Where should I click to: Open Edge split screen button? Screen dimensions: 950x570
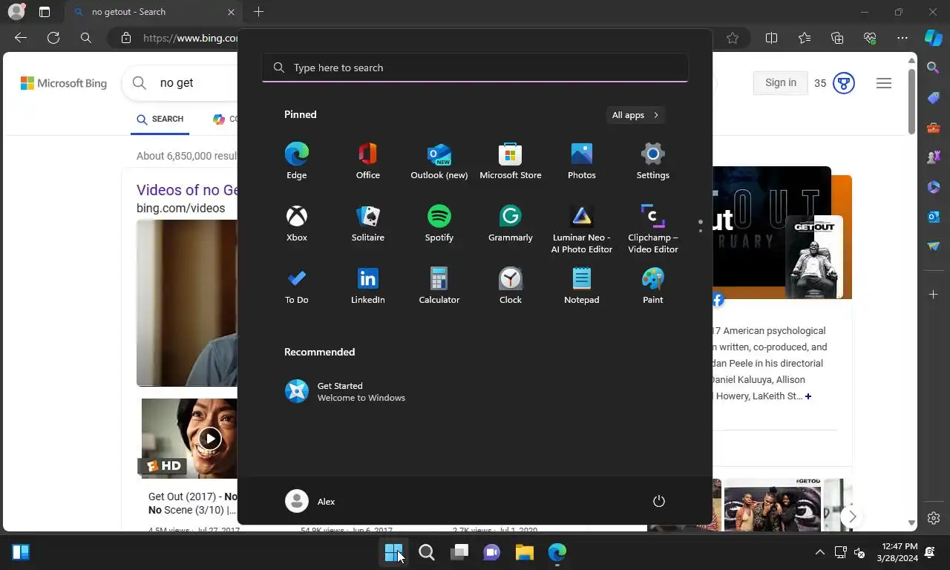tap(771, 38)
